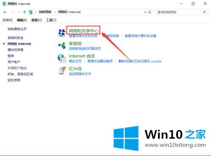Screen dimensions: 211x156
Task: Expand the chevron after 控制面板 breadcrumb
Action: click(x=55, y=12)
